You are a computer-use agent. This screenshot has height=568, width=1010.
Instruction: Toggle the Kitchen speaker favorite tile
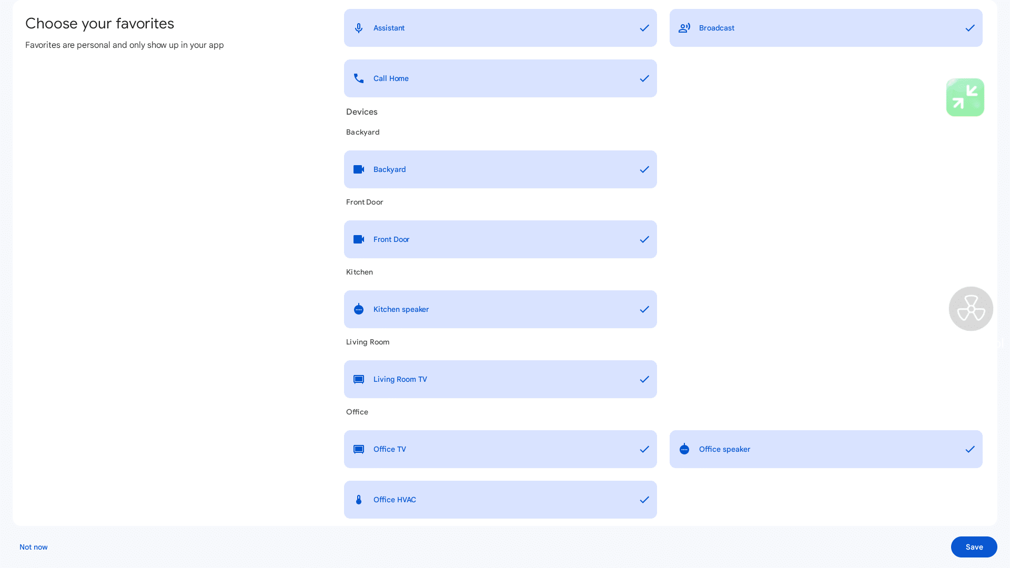coord(500,309)
